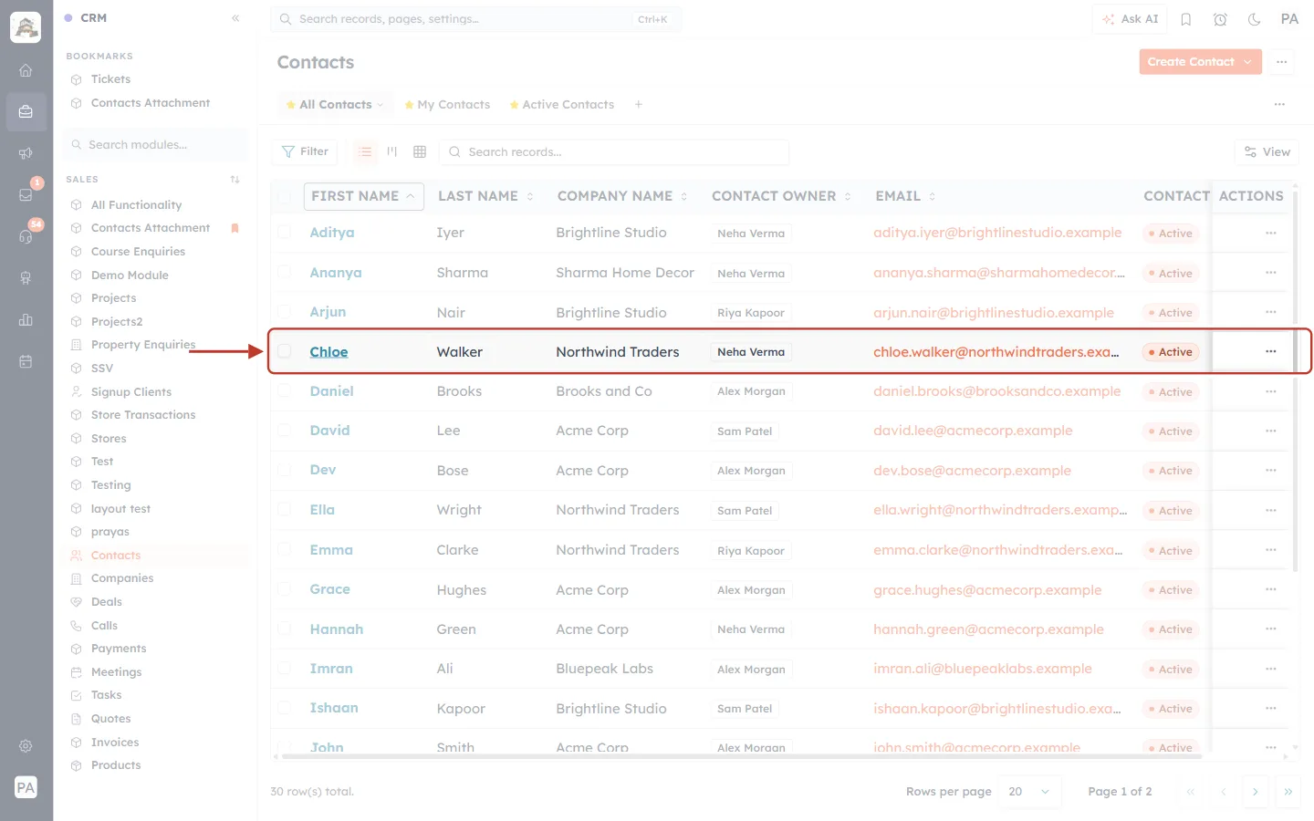Sort by the First Name column

tap(363, 196)
